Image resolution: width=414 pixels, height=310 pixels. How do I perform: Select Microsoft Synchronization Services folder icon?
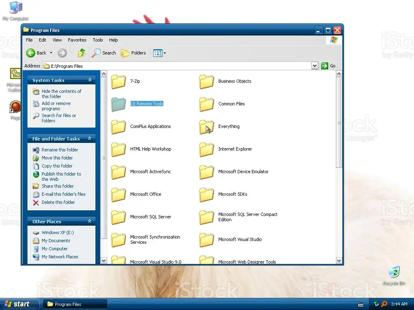(x=118, y=240)
